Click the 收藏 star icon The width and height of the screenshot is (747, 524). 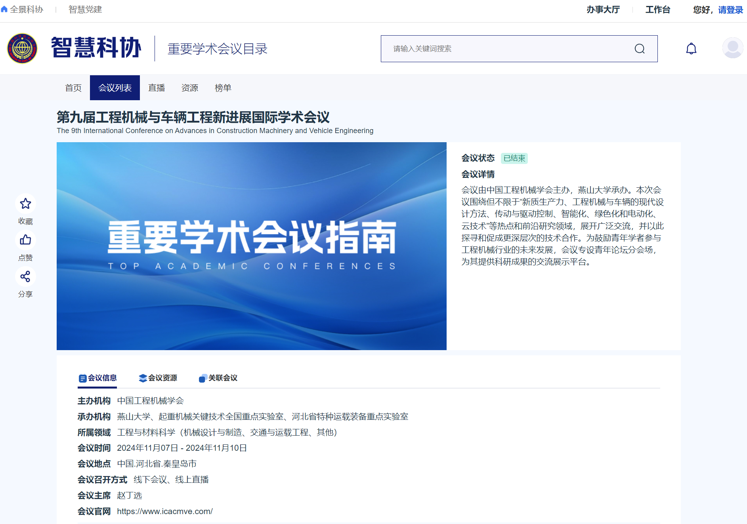tap(25, 204)
